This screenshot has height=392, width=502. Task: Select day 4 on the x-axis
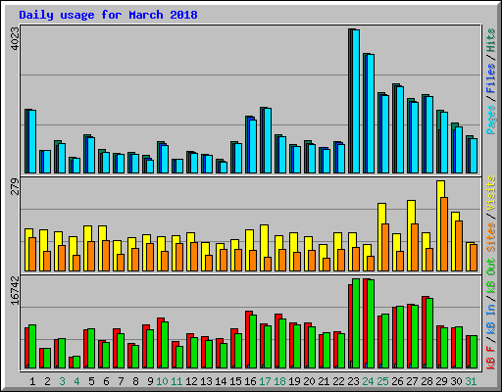(76, 381)
